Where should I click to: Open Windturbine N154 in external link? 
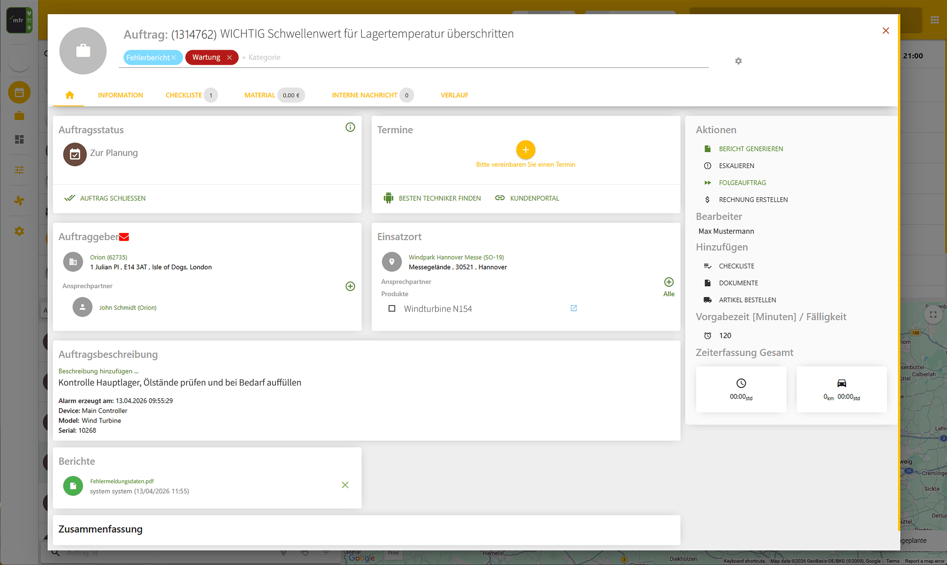point(574,308)
